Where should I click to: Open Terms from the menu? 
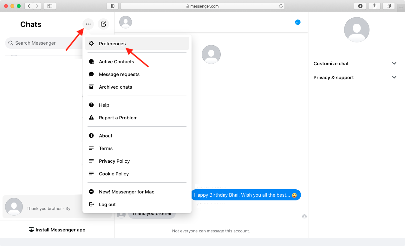click(x=137, y=148)
